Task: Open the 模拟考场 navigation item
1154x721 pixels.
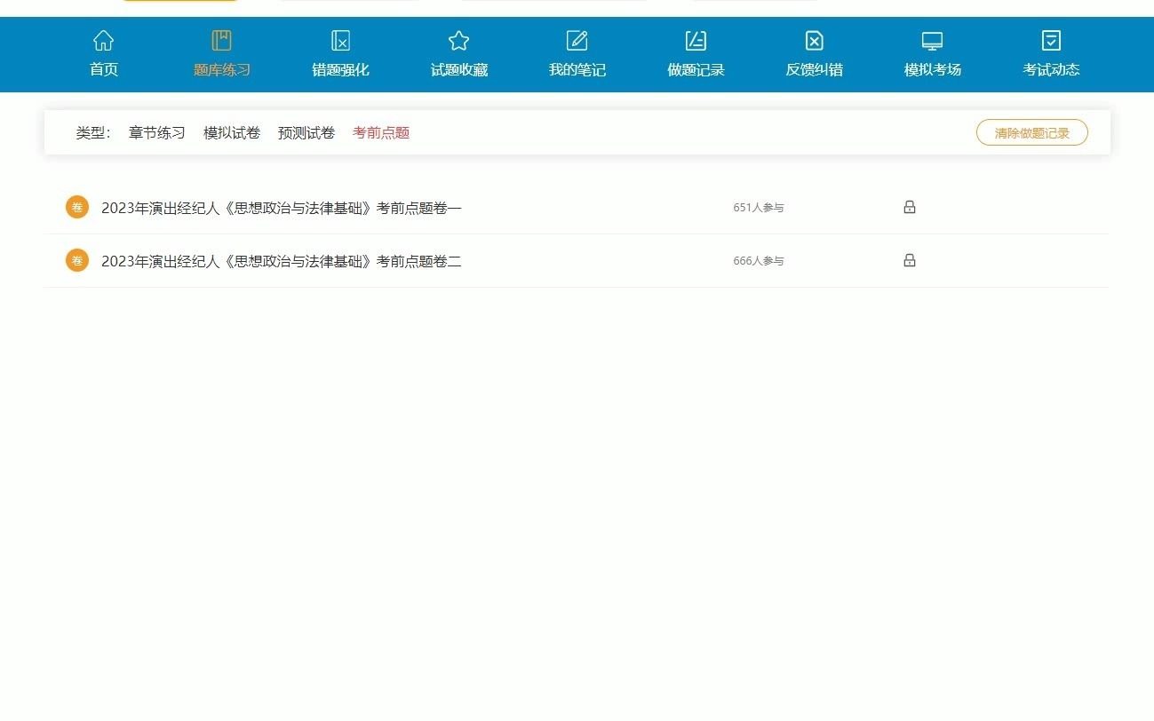Action: [933, 70]
